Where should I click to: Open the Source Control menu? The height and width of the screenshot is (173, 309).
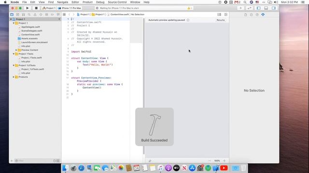tap(117, 2)
